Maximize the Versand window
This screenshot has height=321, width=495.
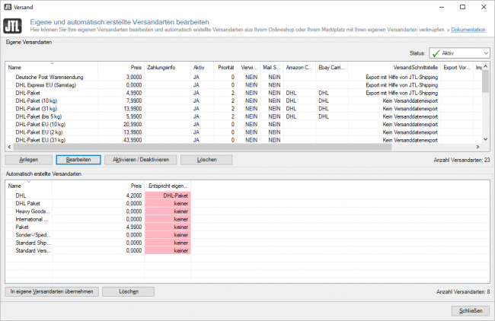click(462, 7)
